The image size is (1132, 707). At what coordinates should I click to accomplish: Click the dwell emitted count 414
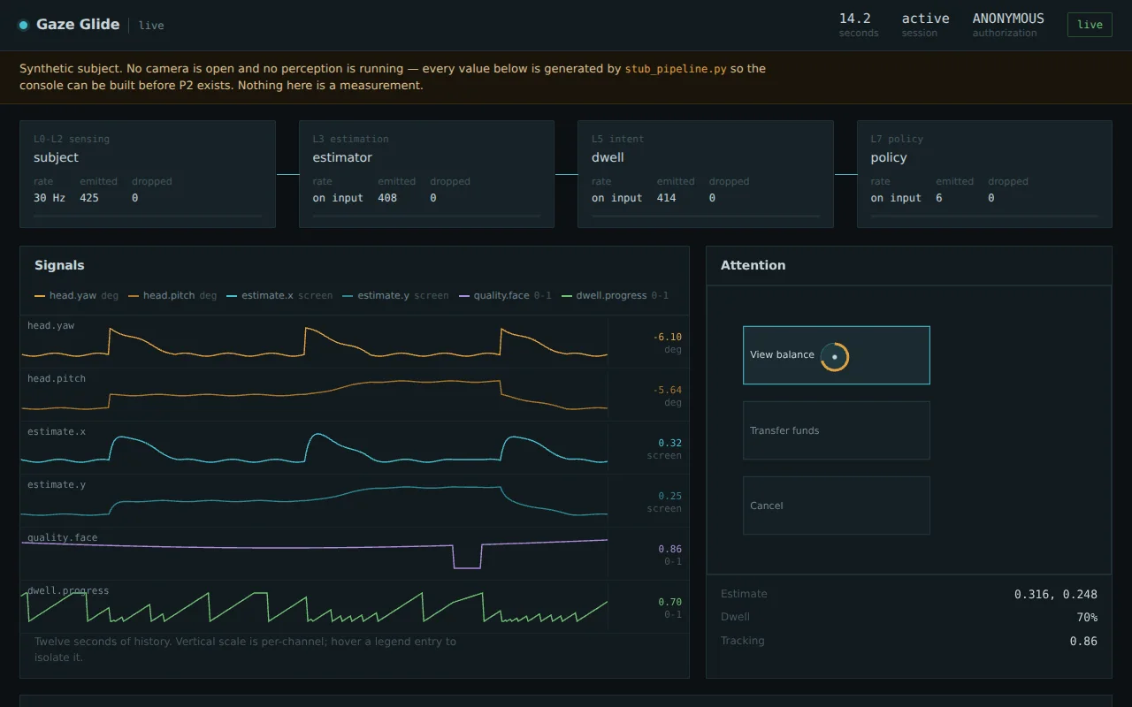pyautogui.click(x=666, y=198)
